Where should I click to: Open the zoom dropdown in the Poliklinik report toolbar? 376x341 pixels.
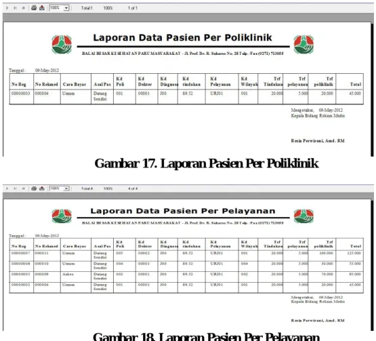click(x=66, y=8)
